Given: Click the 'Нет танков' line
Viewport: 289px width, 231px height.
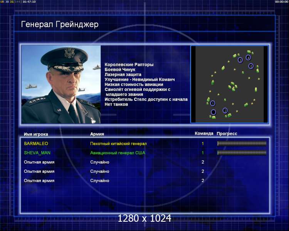Looking at the screenshot, I should (x=116, y=104).
